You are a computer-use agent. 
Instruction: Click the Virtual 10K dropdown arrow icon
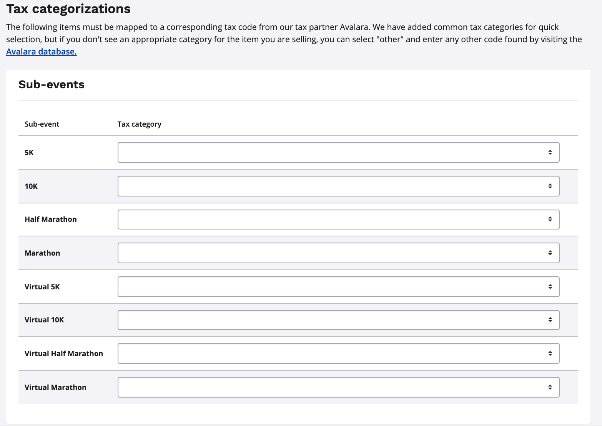[x=550, y=320]
